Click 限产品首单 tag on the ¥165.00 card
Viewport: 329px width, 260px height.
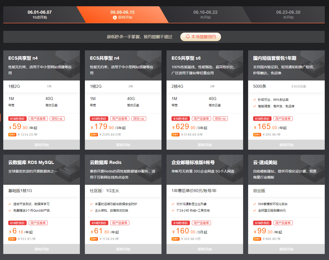(283, 119)
